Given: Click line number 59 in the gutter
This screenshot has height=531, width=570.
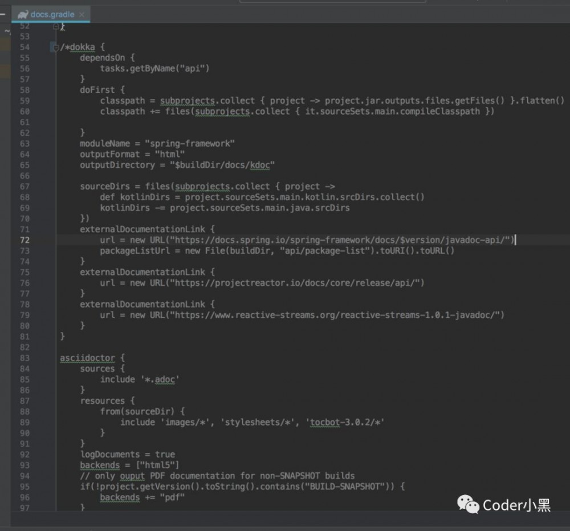Looking at the screenshot, I should click(x=25, y=101).
